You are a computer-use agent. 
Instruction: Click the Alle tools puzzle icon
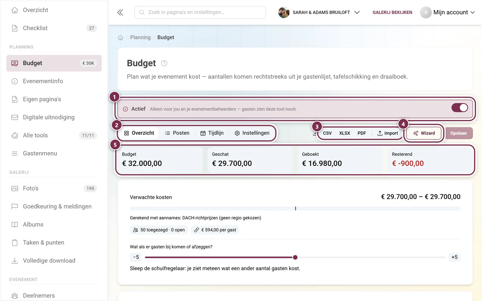tap(15, 135)
